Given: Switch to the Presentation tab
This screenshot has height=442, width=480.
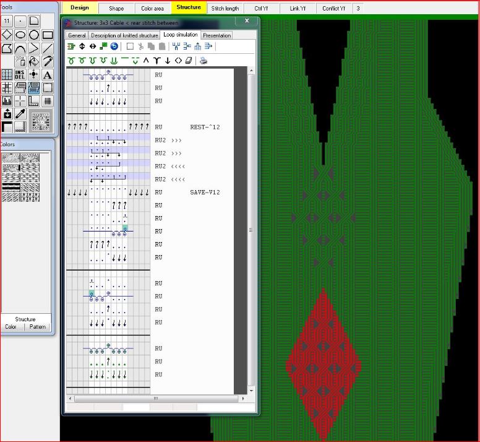Looking at the screenshot, I should tap(216, 35).
